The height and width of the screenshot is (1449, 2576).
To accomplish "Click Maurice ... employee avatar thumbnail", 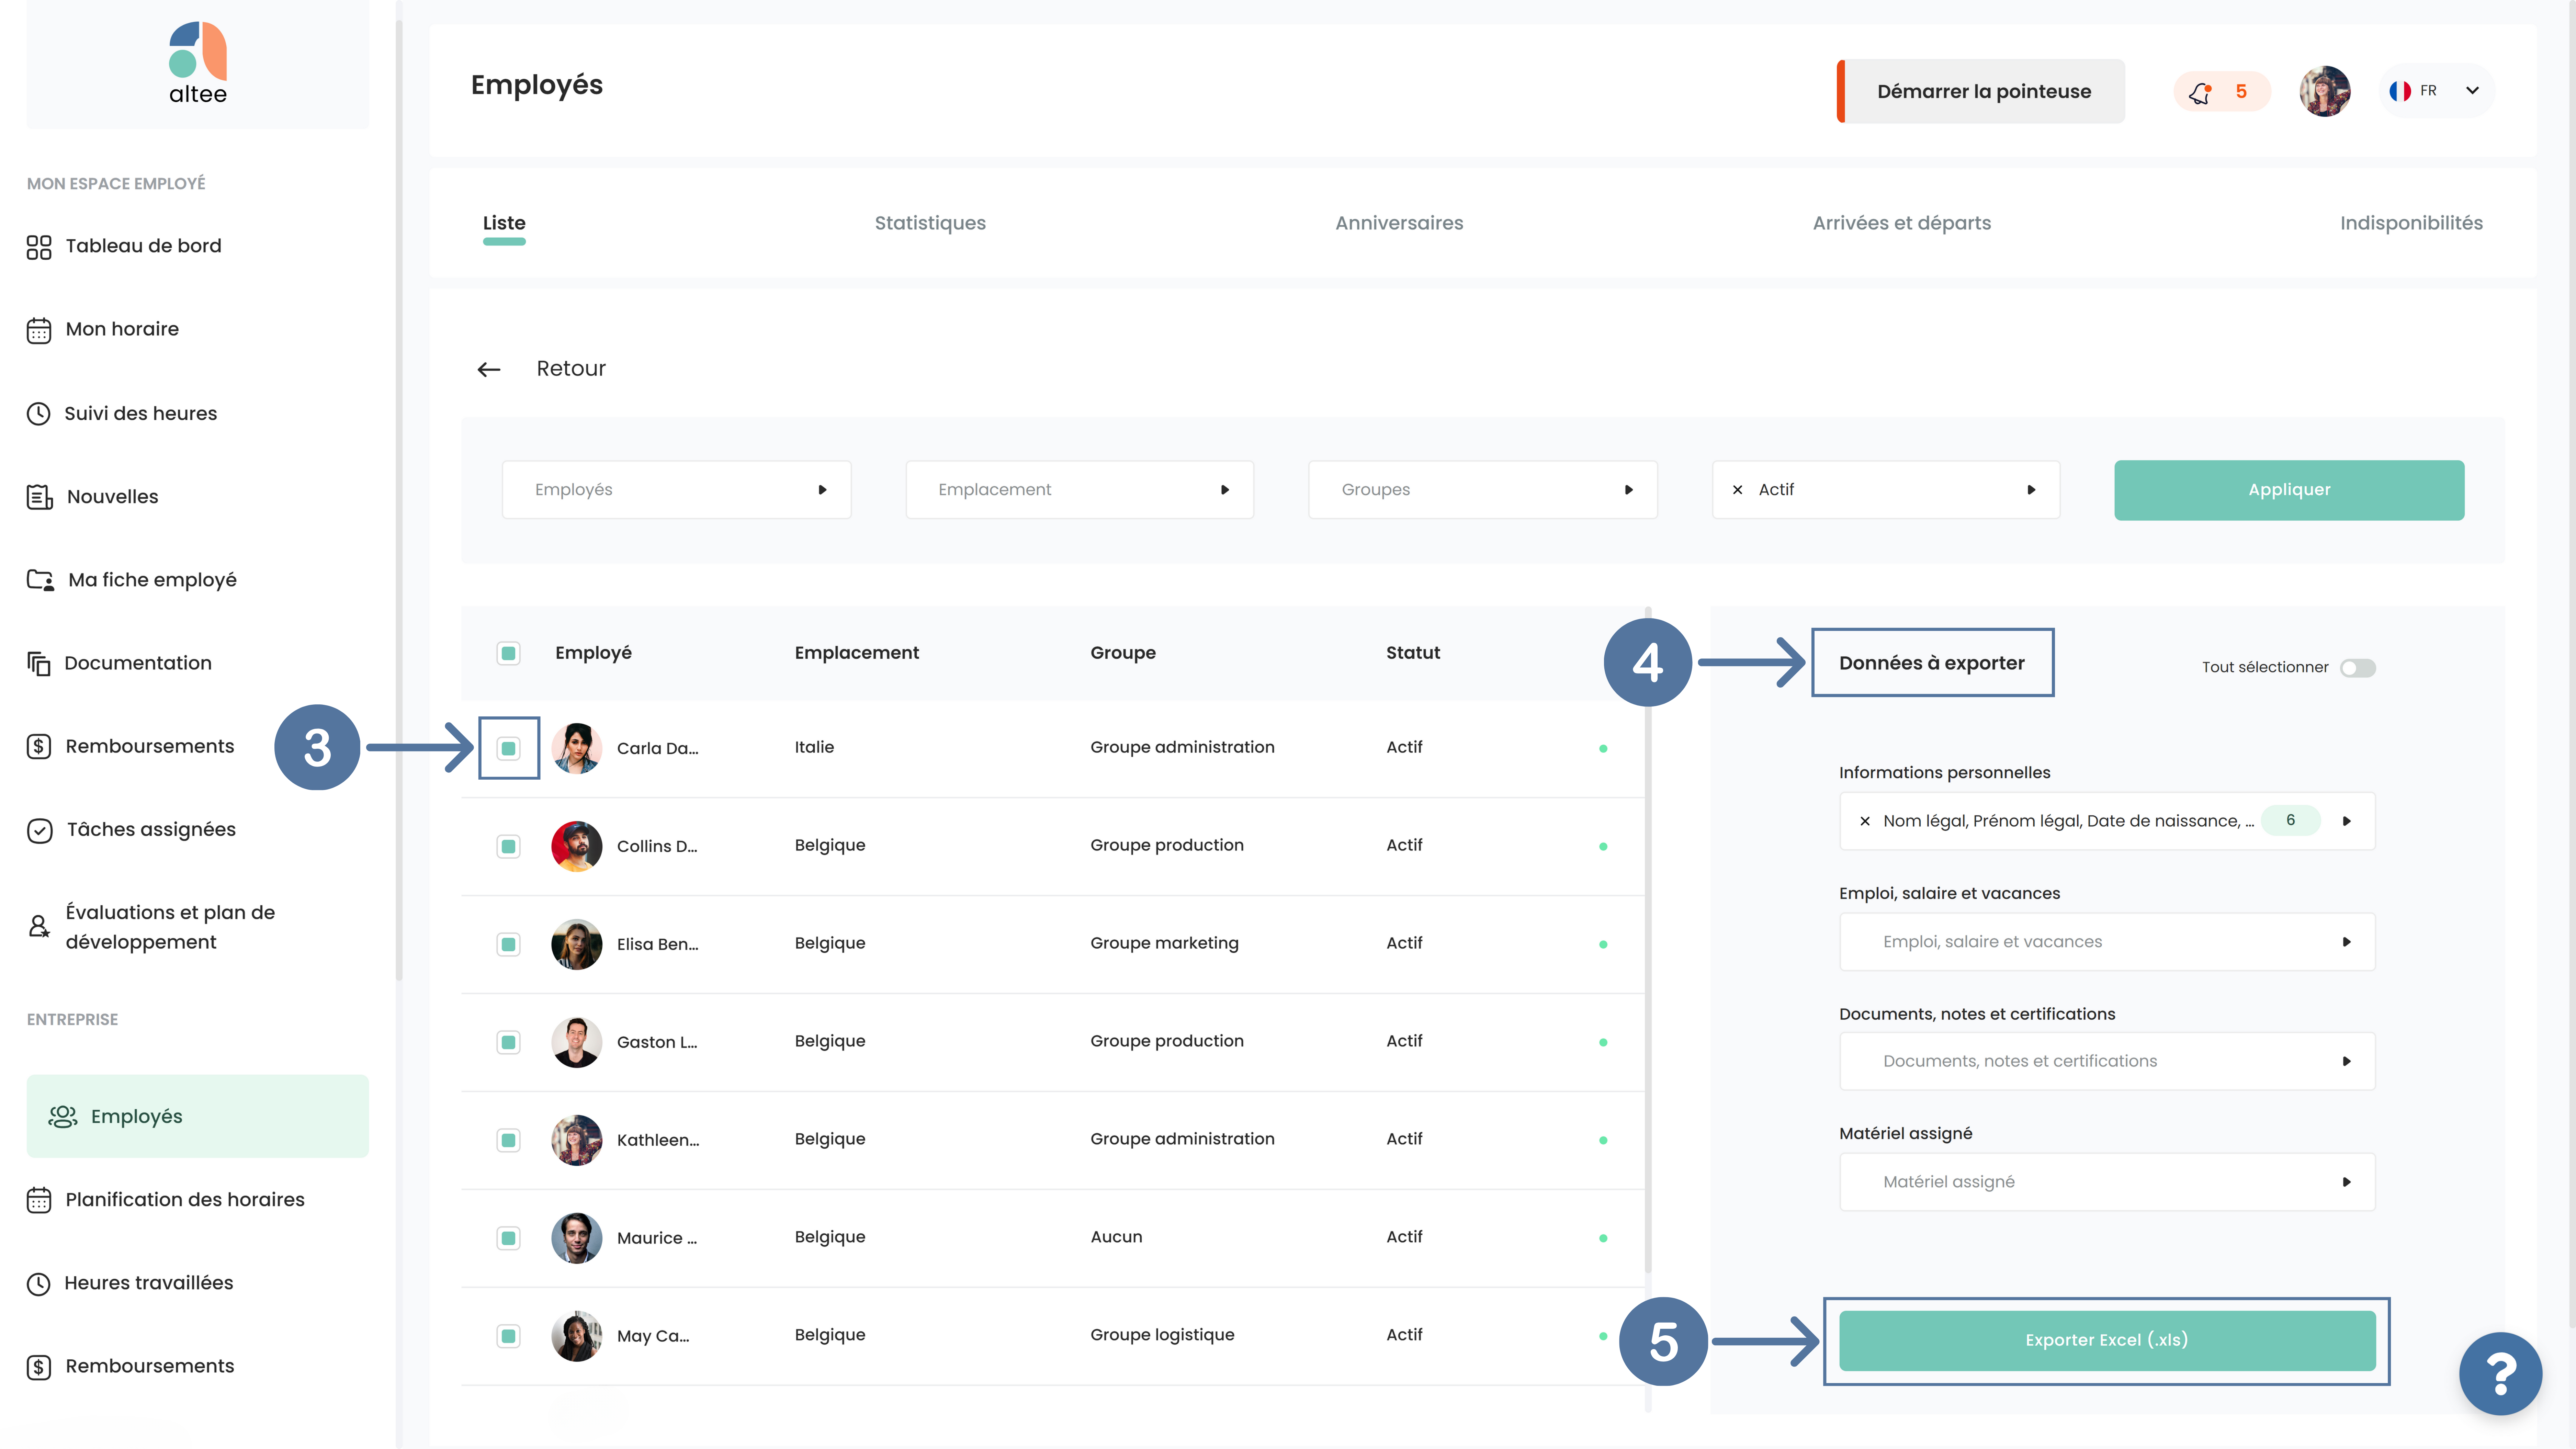I will pyautogui.click(x=577, y=1238).
